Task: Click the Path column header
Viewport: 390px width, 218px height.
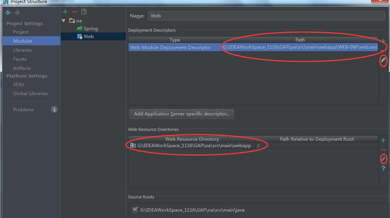Action: click(300, 40)
